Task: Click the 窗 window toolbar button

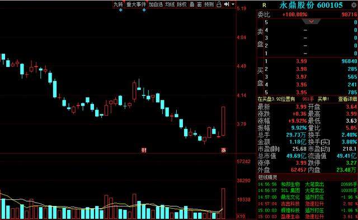Action: tap(199, 4)
